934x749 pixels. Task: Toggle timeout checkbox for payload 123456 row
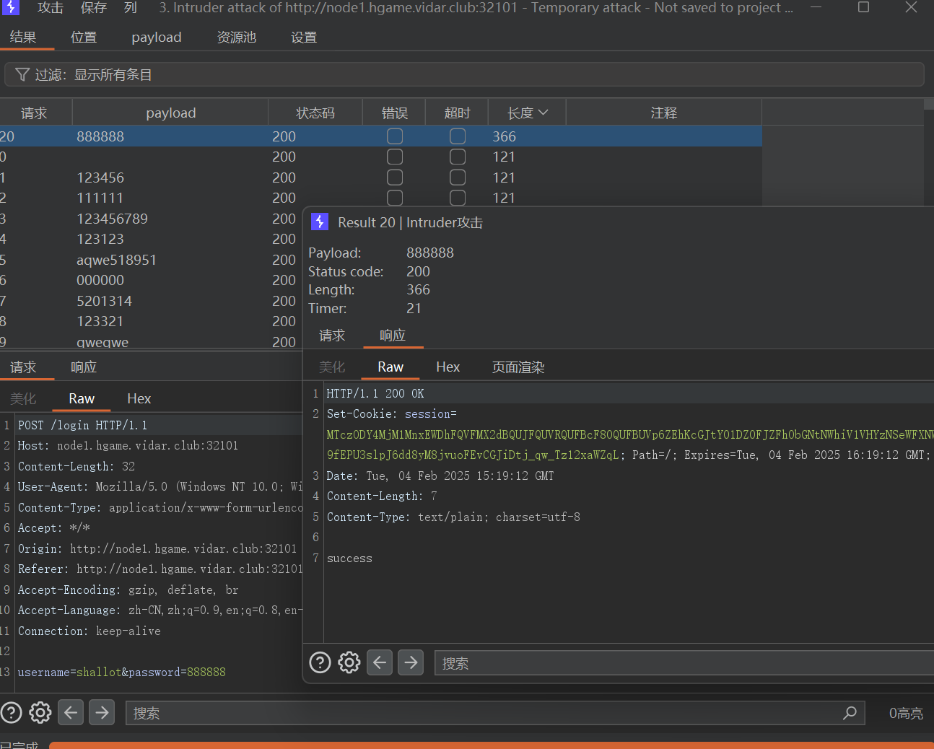coord(458,178)
